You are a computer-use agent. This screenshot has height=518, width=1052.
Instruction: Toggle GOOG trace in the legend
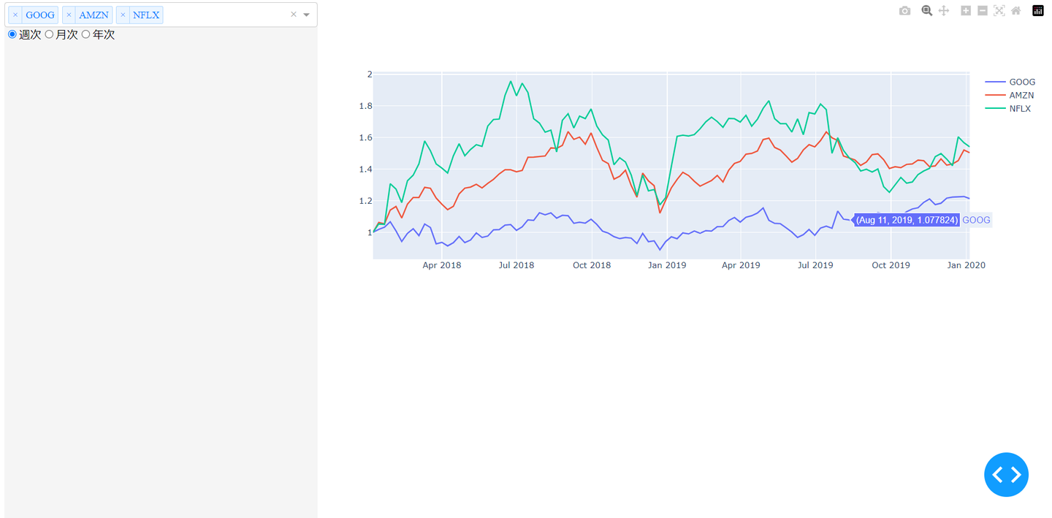(1021, 82)
